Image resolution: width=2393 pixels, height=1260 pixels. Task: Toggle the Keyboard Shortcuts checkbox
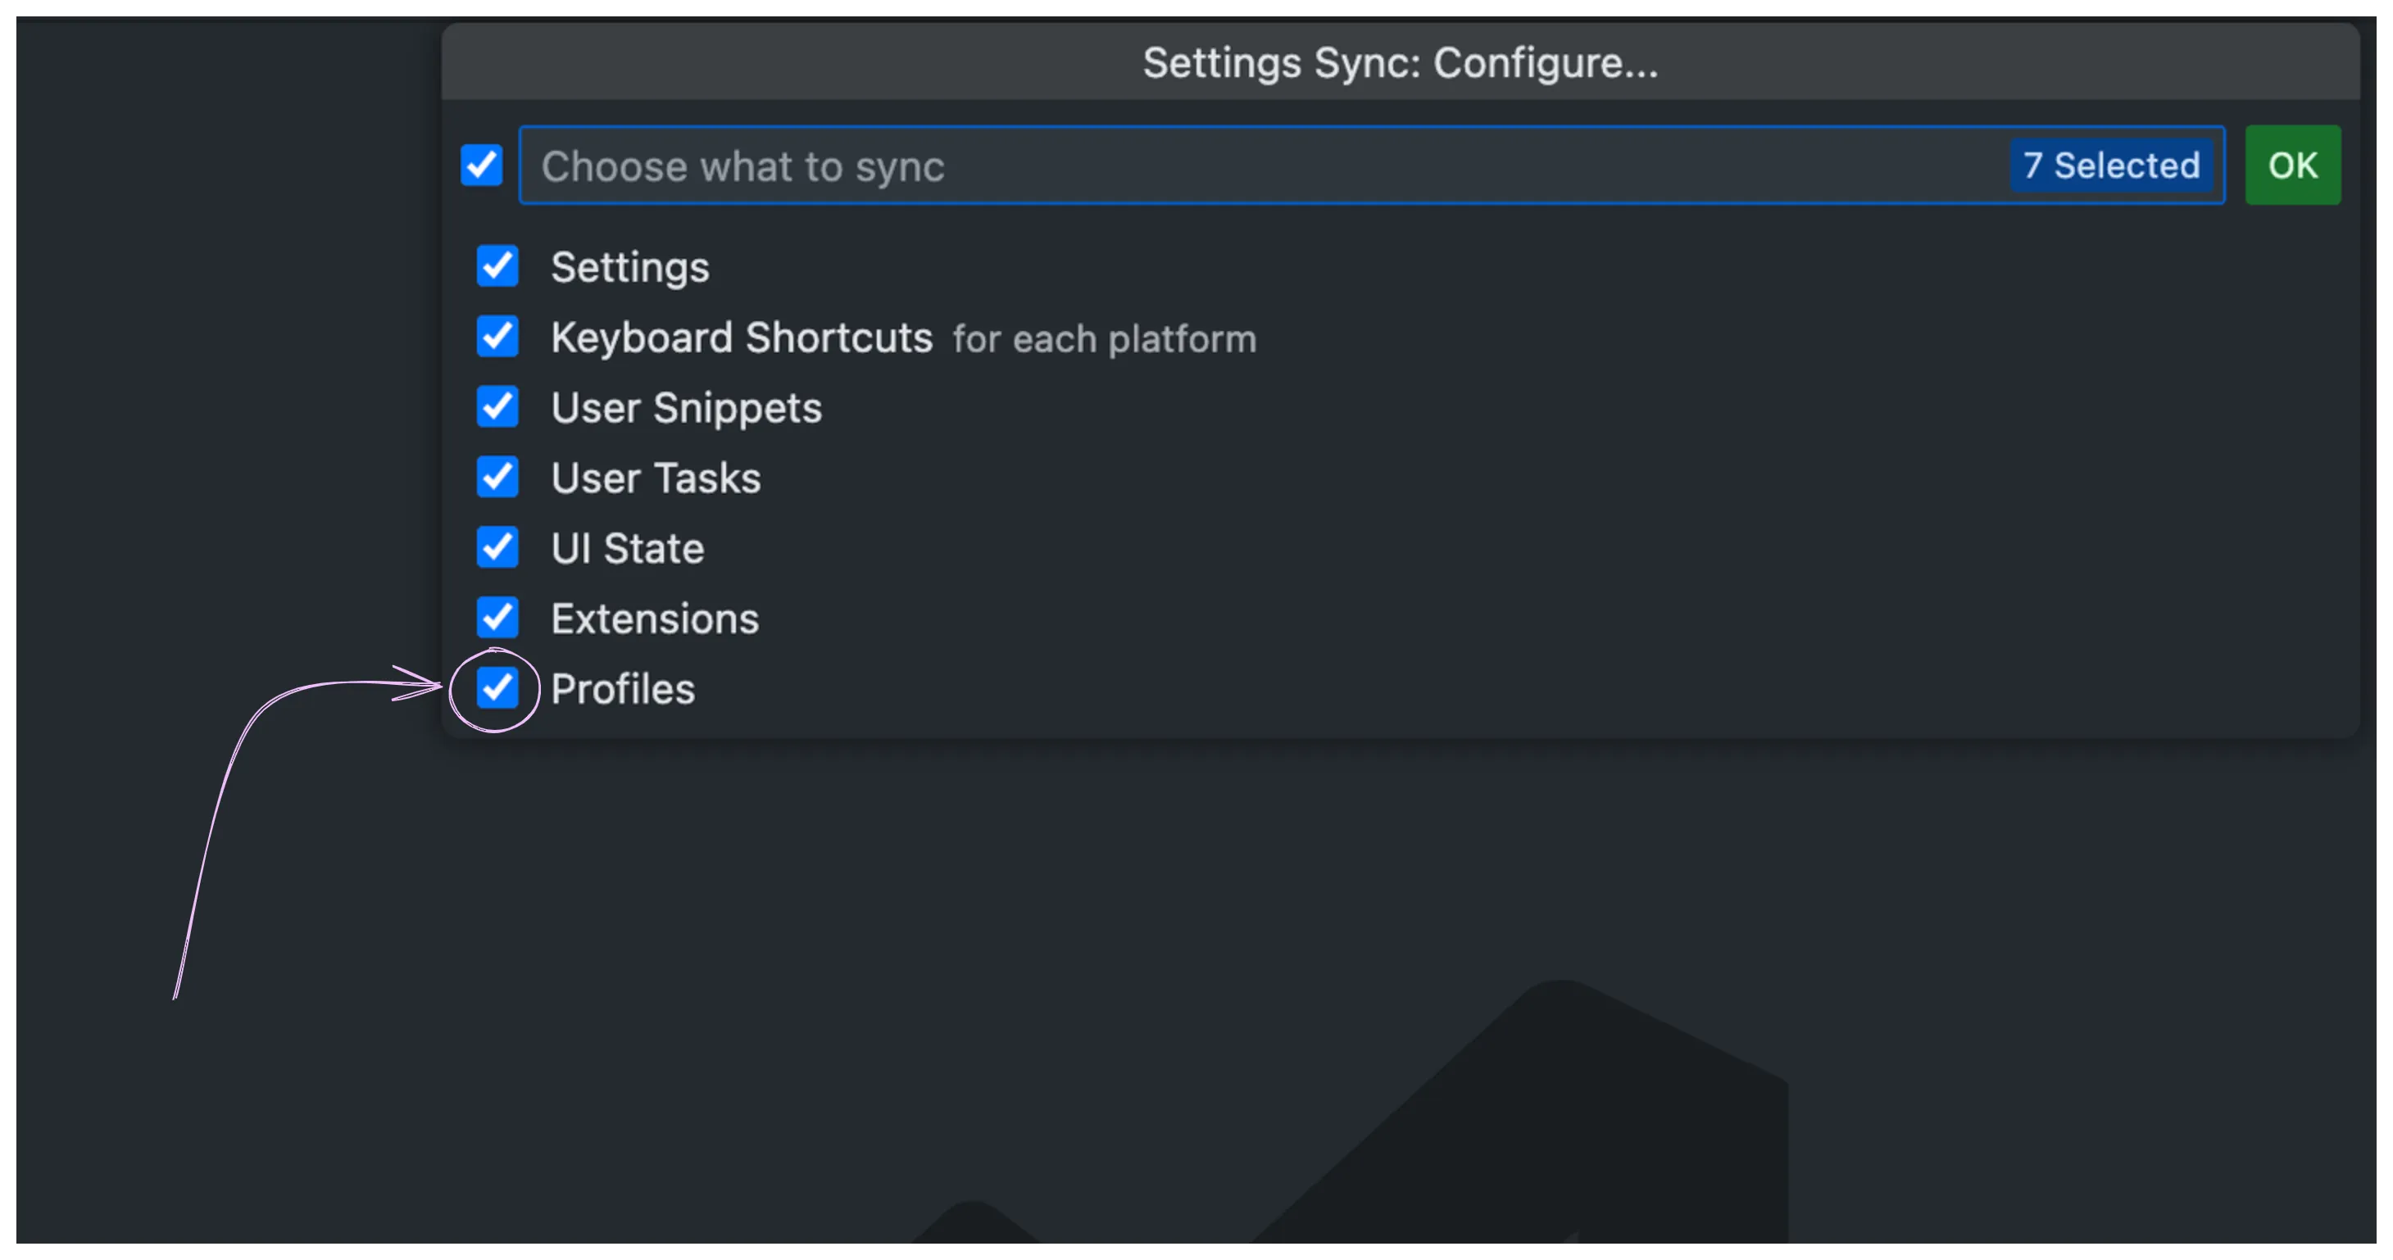[497, 336]
